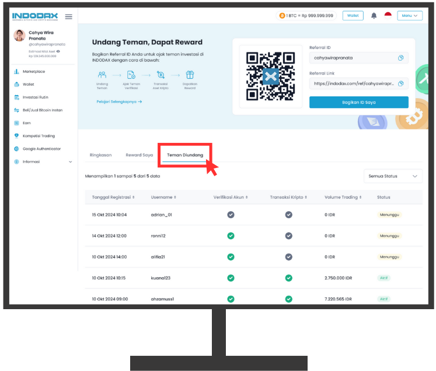The width and height of the screenshot is (436, 371).
Task: Click adrian_01 account verification check icon
Action: (x=231, y=215)
